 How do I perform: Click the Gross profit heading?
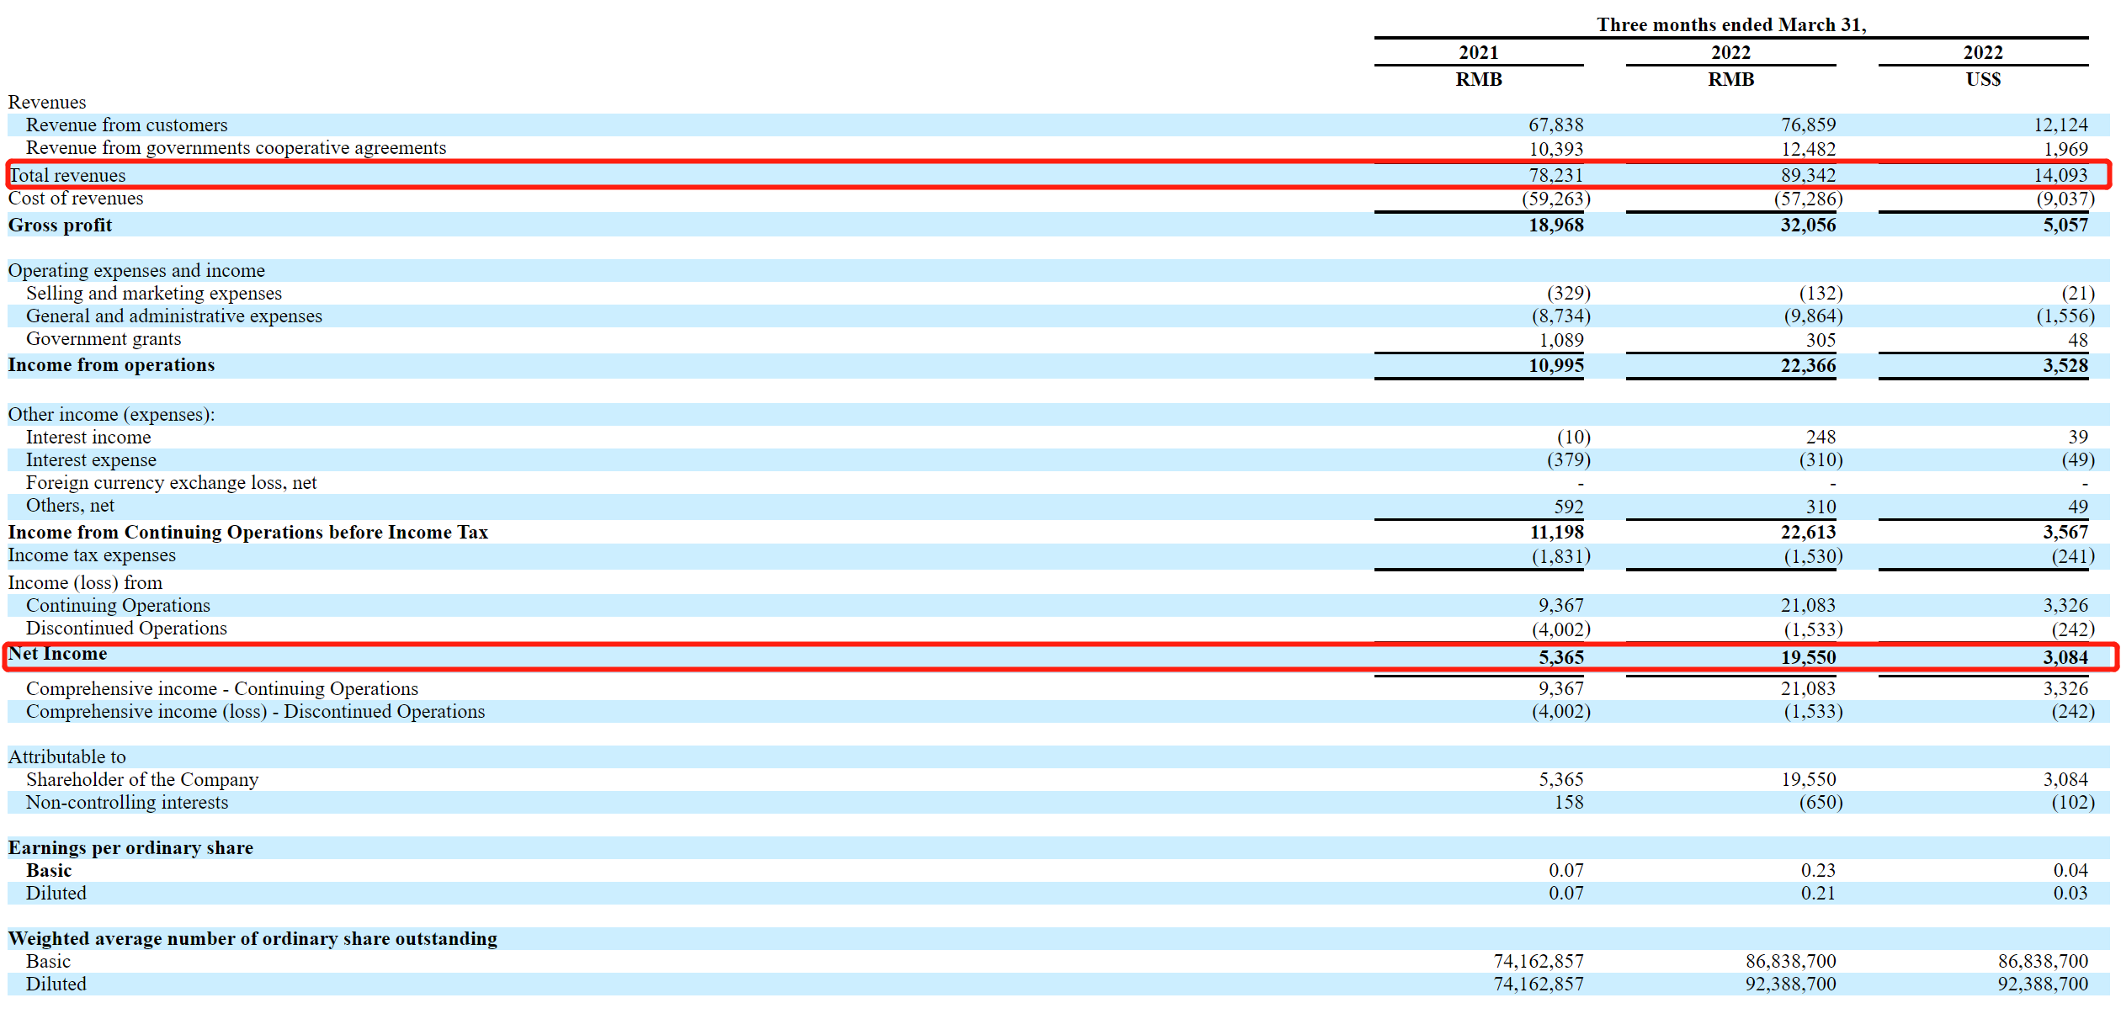60,225
